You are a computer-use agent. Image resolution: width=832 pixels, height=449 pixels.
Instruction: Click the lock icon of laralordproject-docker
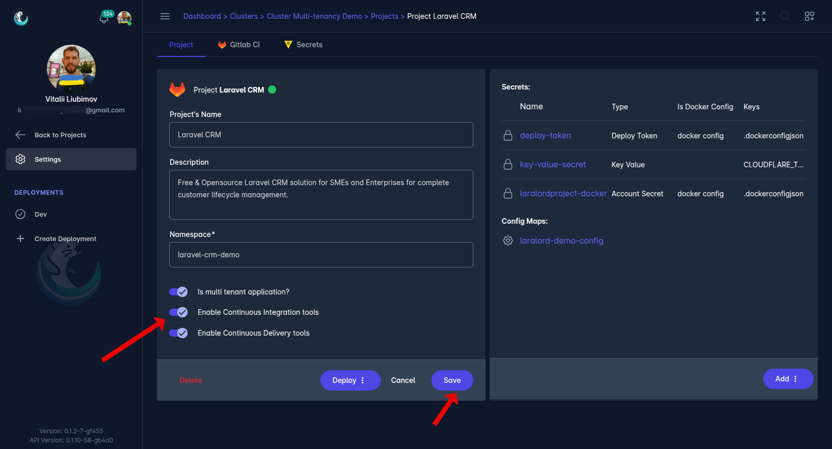coord(508,193)
